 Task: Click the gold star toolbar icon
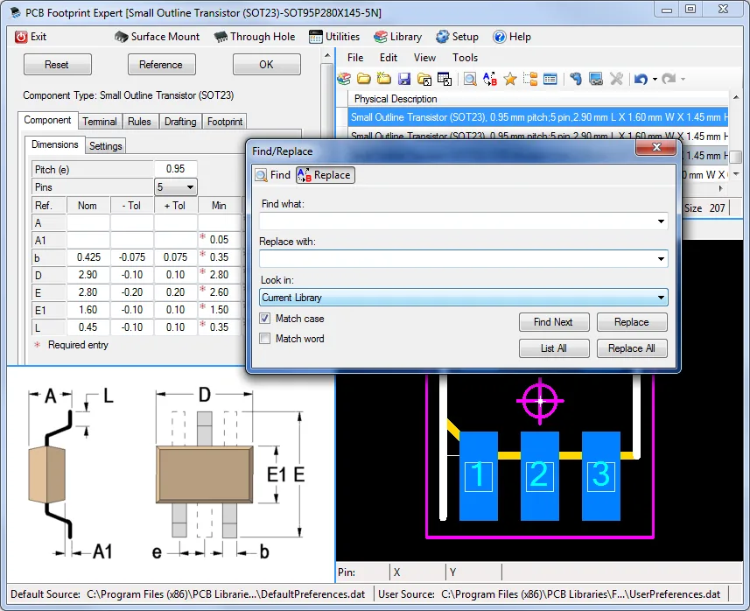point(510,79)
